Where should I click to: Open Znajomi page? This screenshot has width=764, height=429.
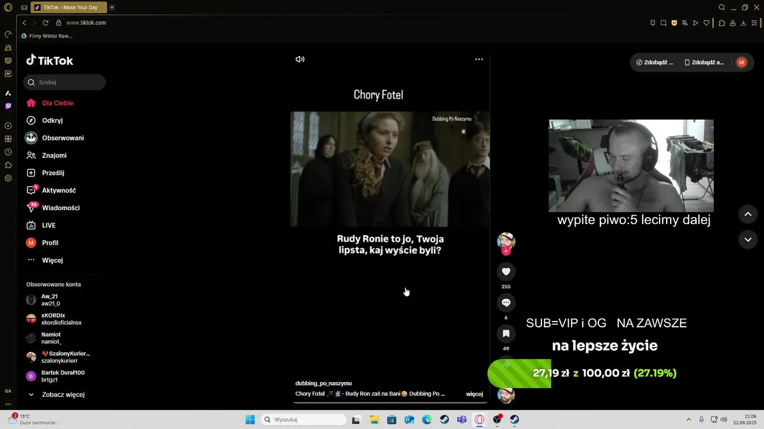(47, 156)
